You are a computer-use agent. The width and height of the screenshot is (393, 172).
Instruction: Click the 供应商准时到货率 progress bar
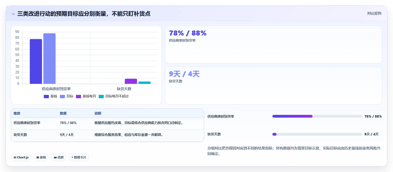point(317,116)
